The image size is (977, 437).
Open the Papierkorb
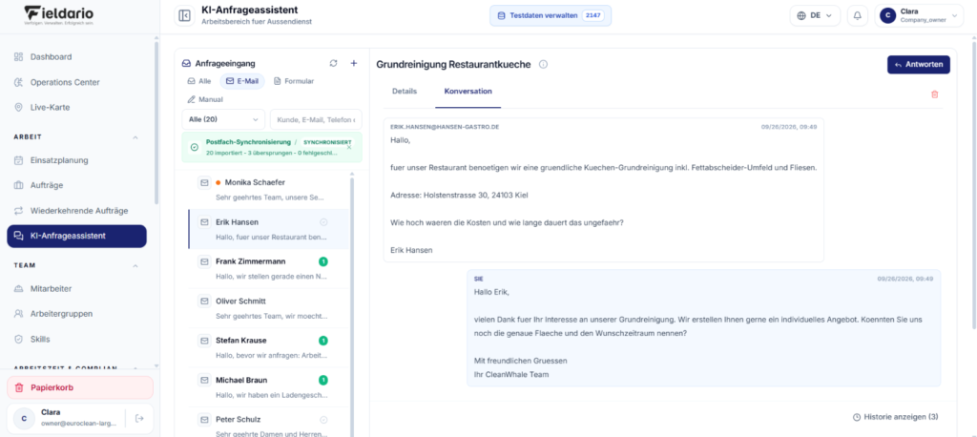click(x=80, y=387)
